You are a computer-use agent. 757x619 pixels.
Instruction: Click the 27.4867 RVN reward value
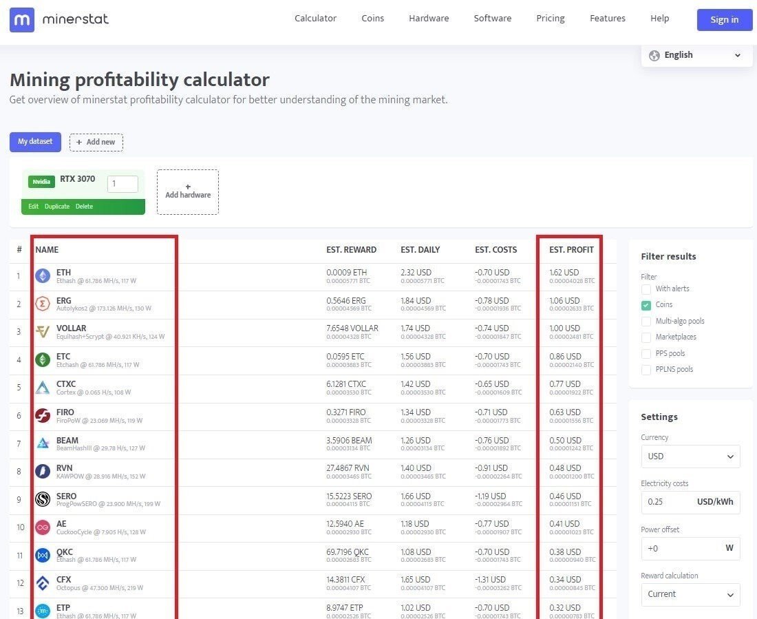pyautogui.click(x=348, y=468)
